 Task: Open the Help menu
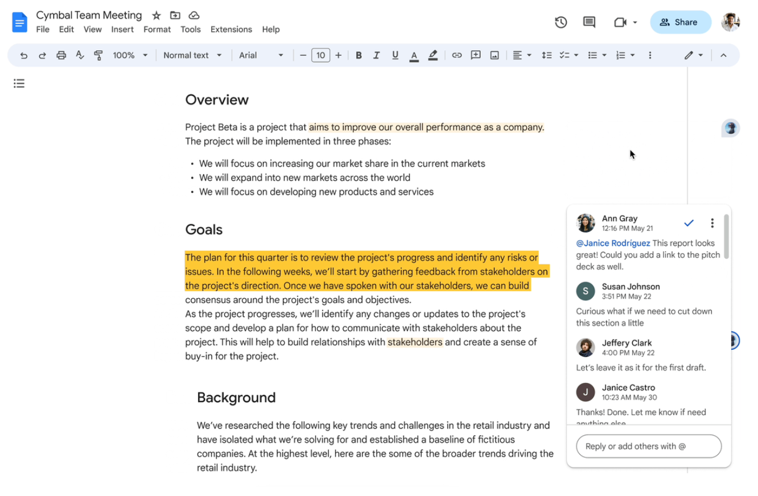[x=271, y=30]
